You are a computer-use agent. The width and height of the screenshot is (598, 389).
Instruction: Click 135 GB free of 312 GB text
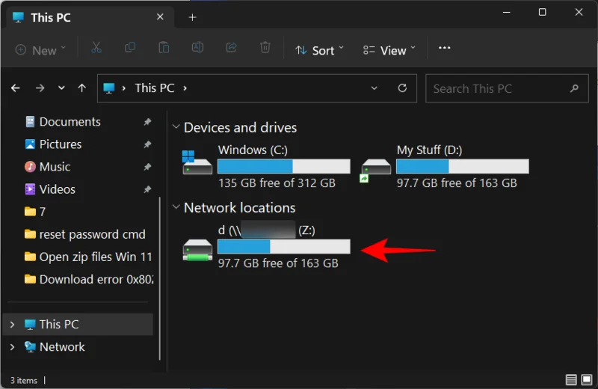277,183
